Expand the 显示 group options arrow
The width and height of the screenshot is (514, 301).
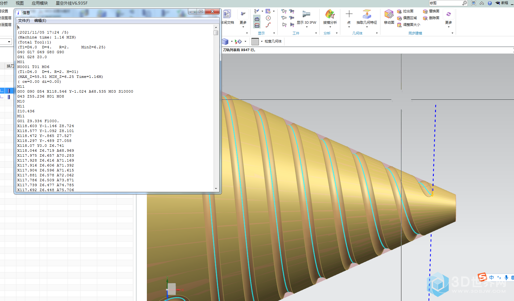pos(274,33)
